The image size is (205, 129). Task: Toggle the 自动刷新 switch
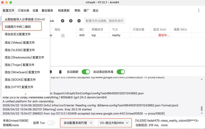tap(86, 72)
